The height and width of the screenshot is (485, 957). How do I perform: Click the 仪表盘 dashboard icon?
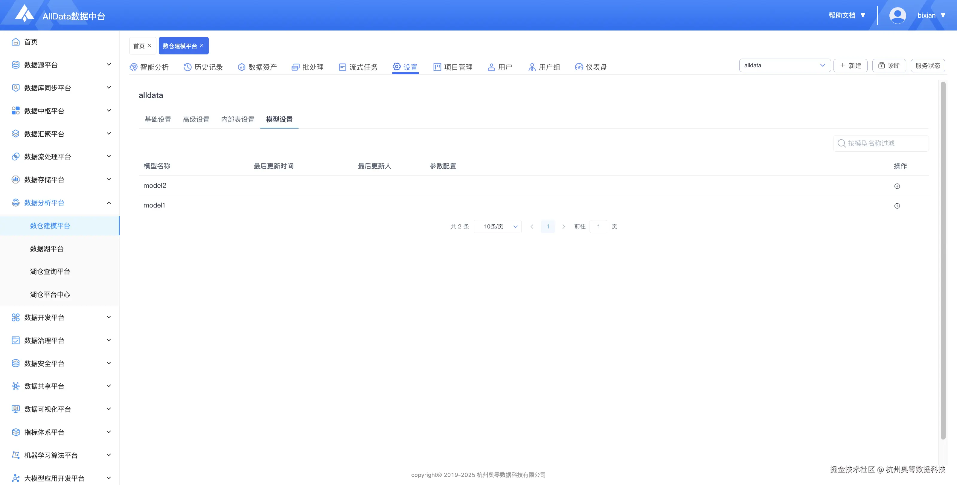[579, 67]
